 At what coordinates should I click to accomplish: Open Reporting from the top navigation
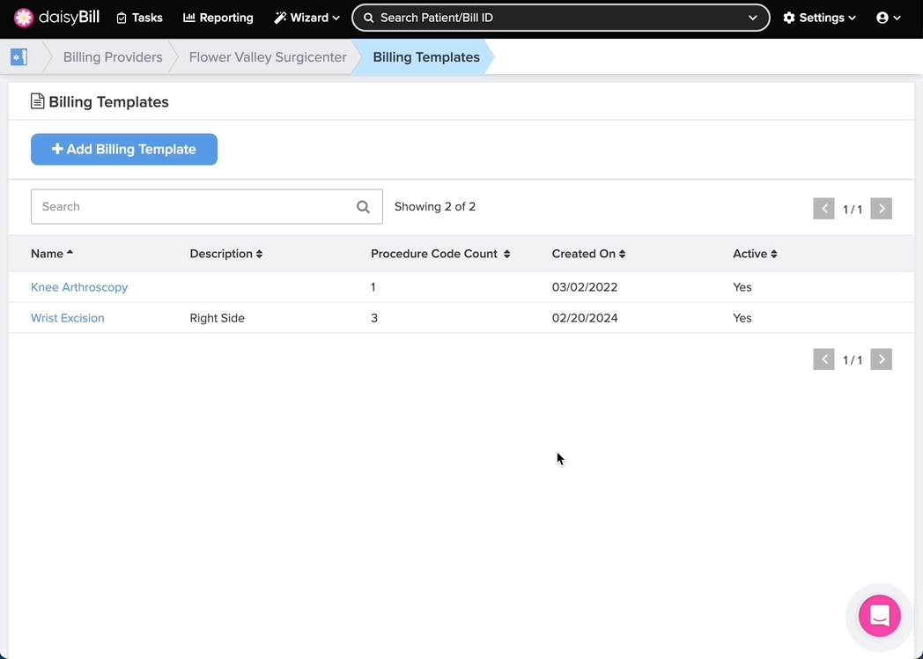click(218, 18)
